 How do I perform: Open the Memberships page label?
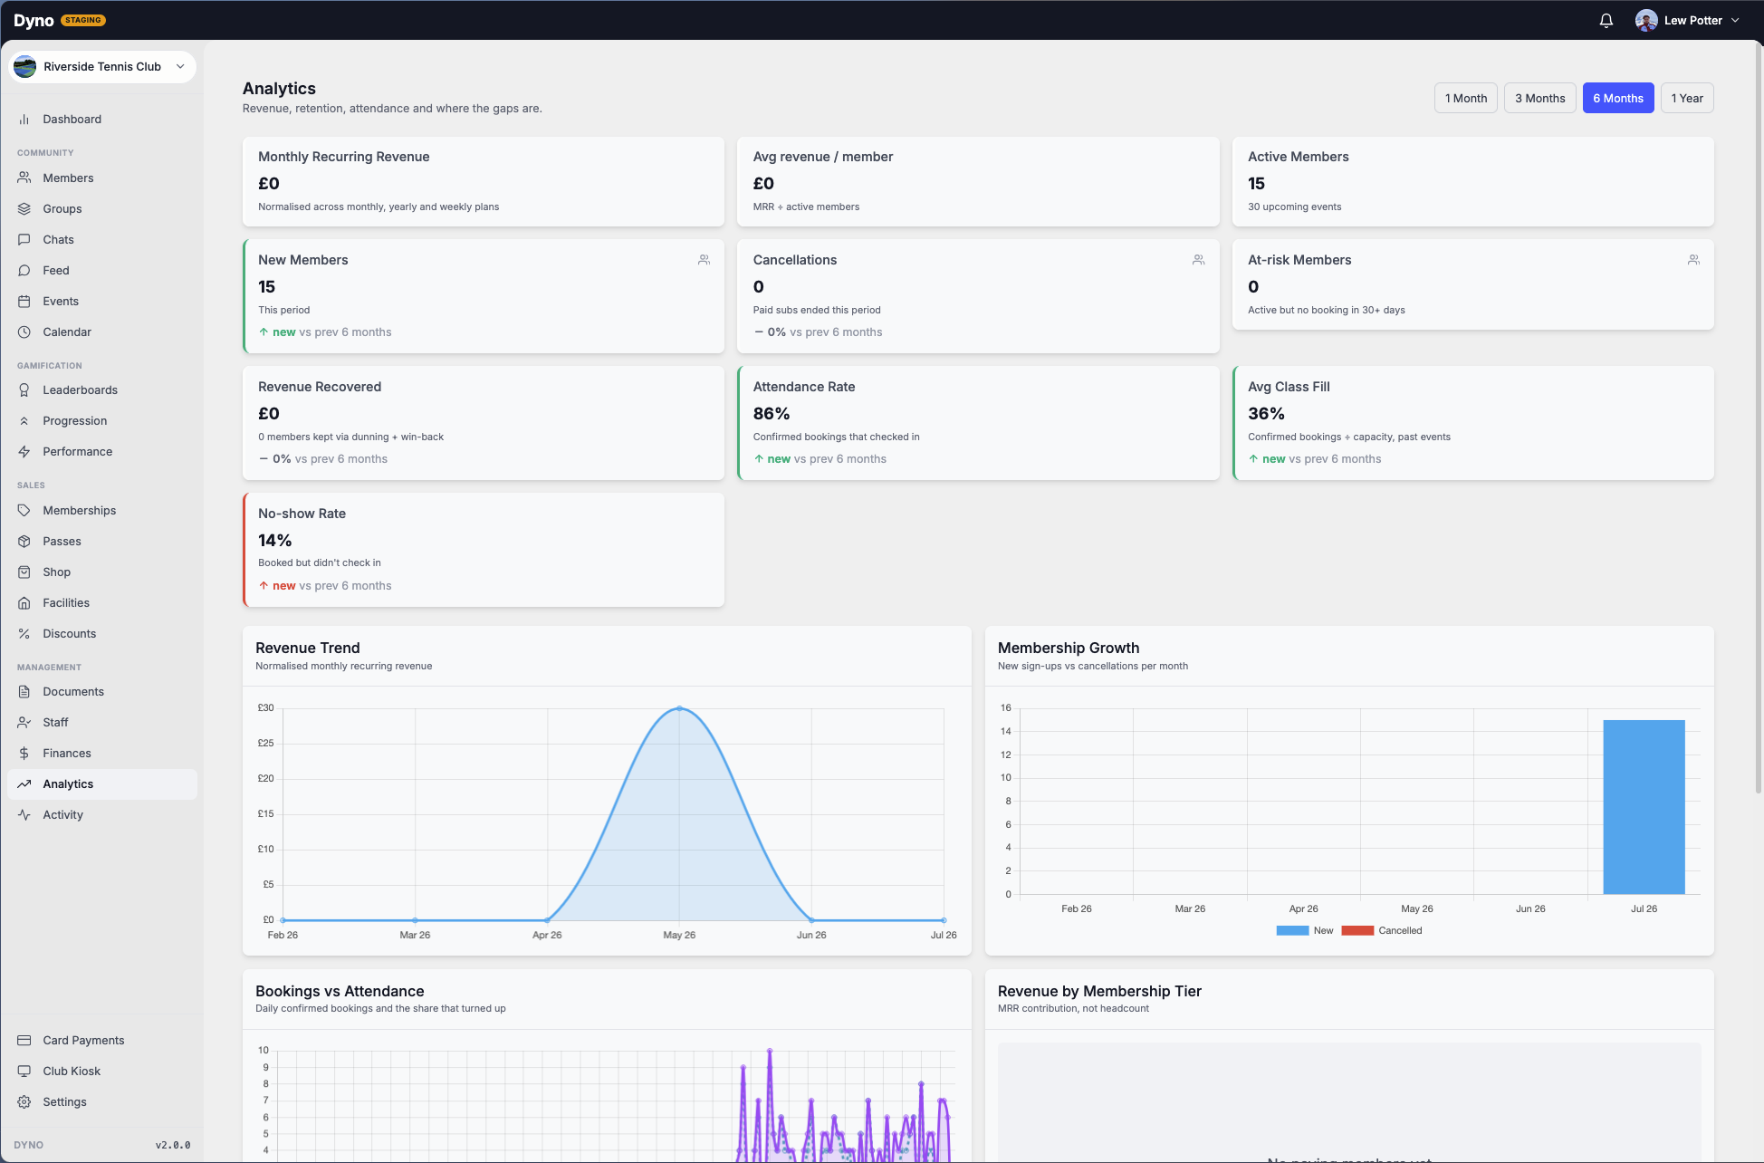80,511
